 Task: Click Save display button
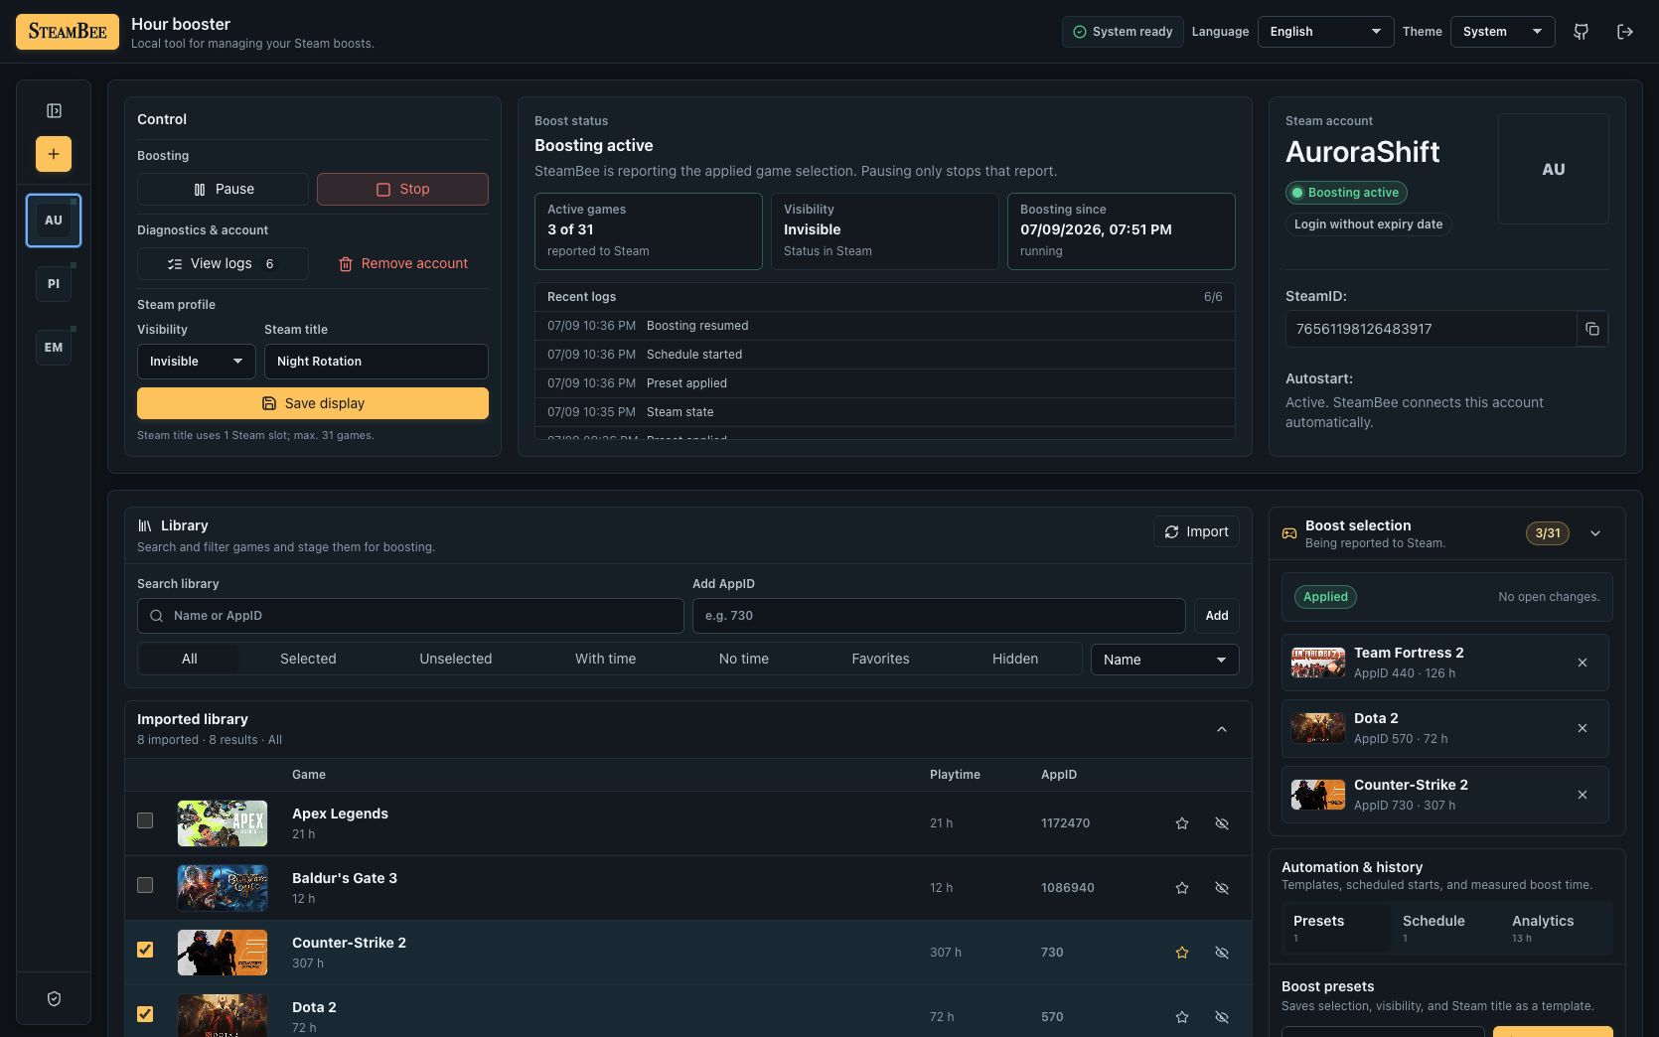tap(313, 403)
